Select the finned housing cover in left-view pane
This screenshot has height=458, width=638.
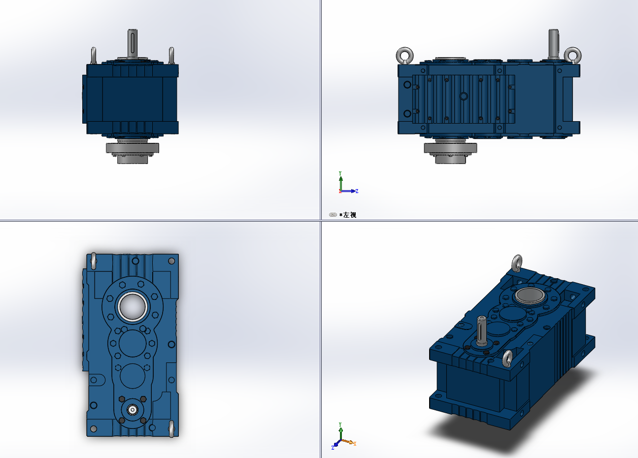tap(463, 99)
